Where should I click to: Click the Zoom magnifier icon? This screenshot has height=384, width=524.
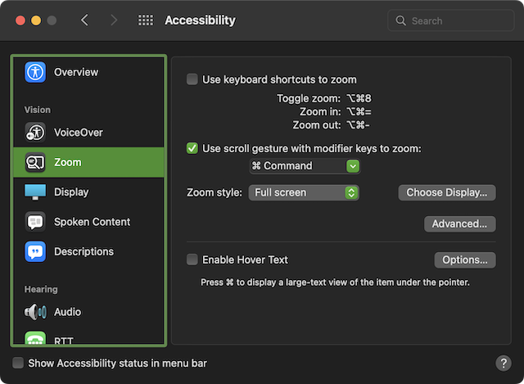[35, 162]
